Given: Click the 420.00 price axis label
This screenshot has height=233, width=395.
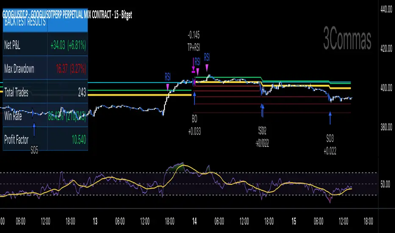Looking at the screenshot, I should point(386,48).
